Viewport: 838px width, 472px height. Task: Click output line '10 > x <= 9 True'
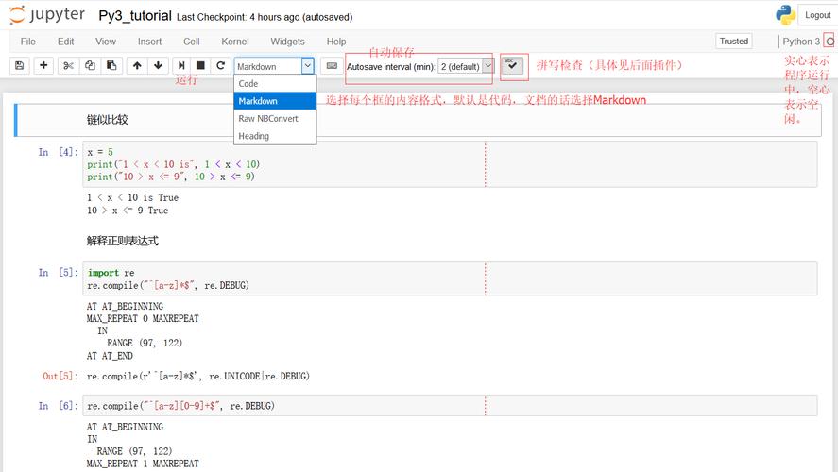coord(128,211)
